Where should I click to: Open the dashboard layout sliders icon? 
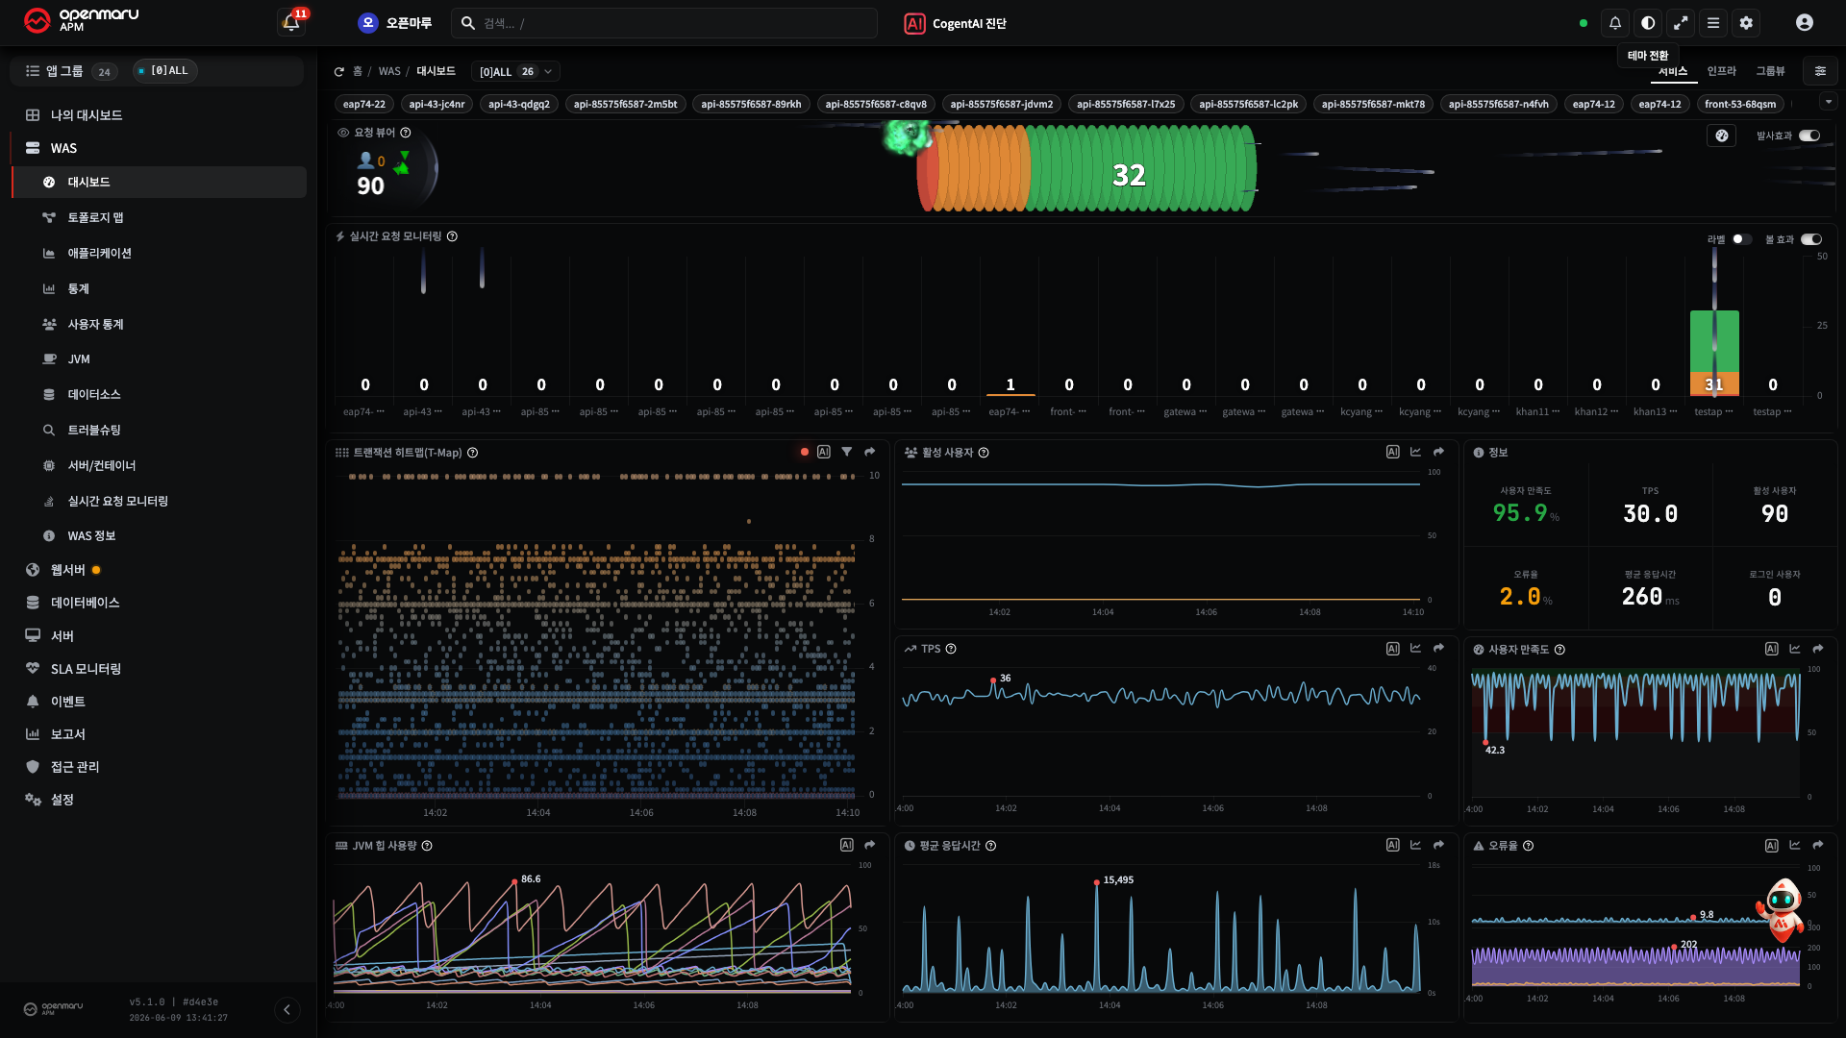point(1820,71)
